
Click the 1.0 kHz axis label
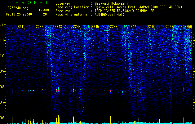click(x=2, y=56)
